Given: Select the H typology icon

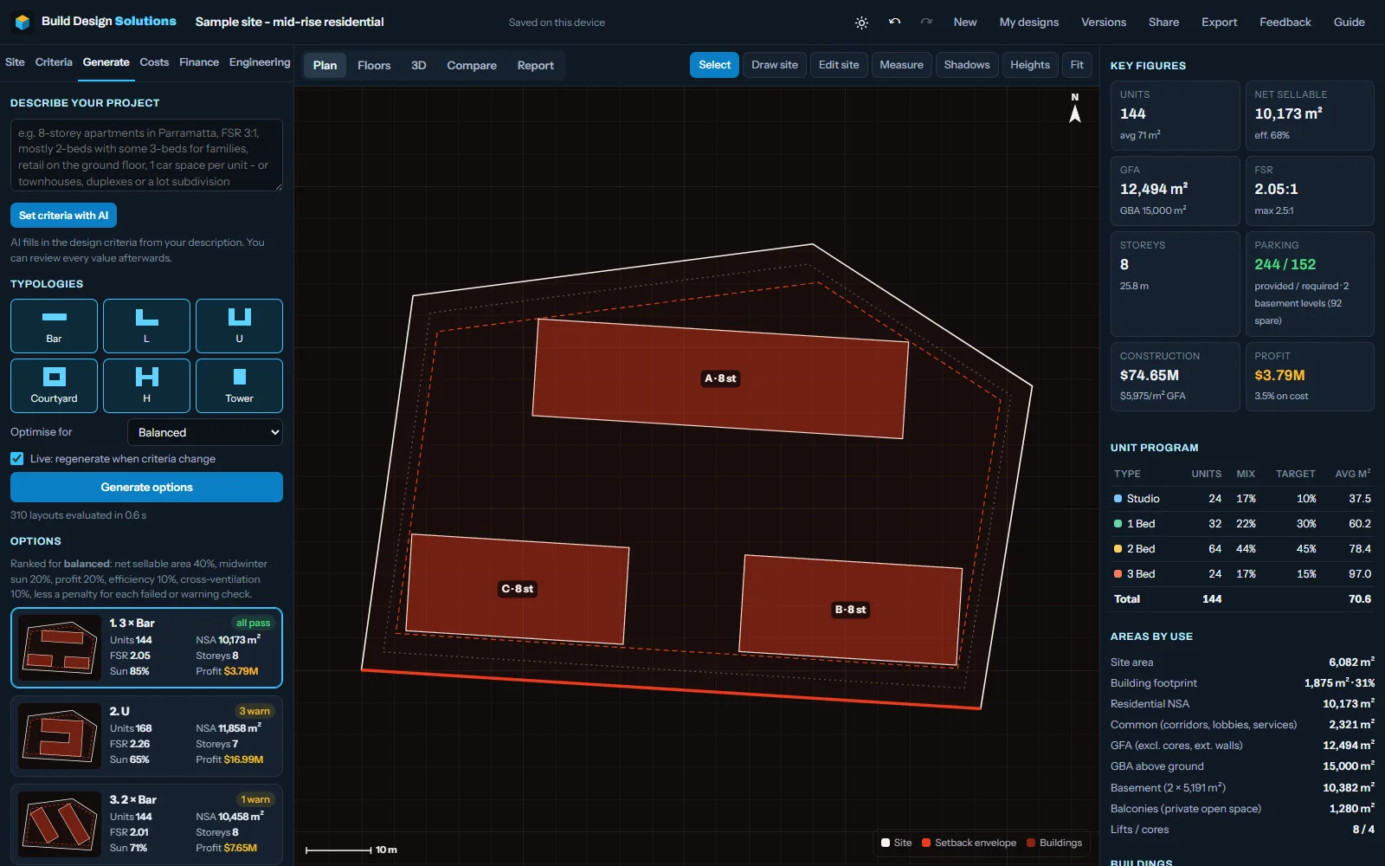Looking at the screenshot, I should pos(146,385).
